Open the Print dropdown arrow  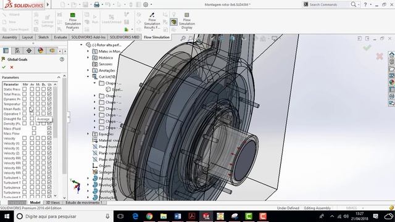[x=102, y=4]
